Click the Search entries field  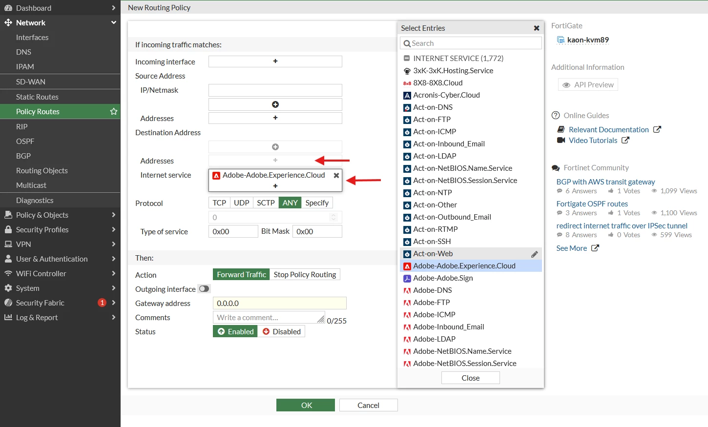pyautogui.click(x=471, y=43)
